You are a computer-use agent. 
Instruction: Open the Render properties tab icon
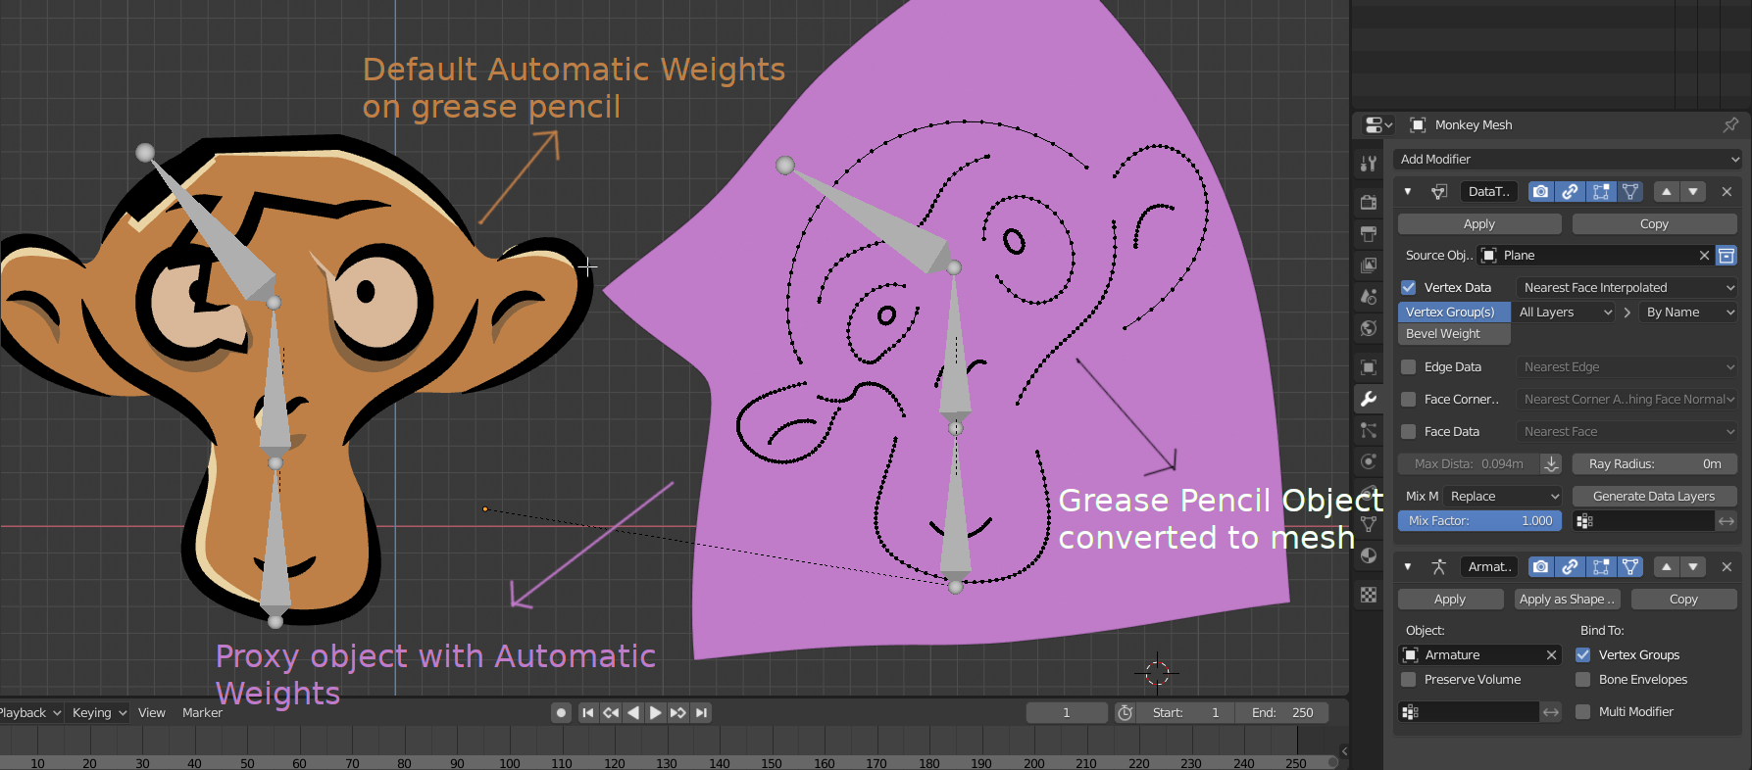(x=1369, y=202)
